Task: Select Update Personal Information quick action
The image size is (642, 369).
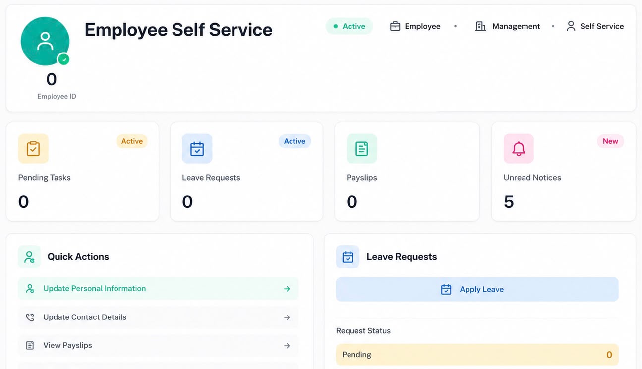Action: point(159,289)
